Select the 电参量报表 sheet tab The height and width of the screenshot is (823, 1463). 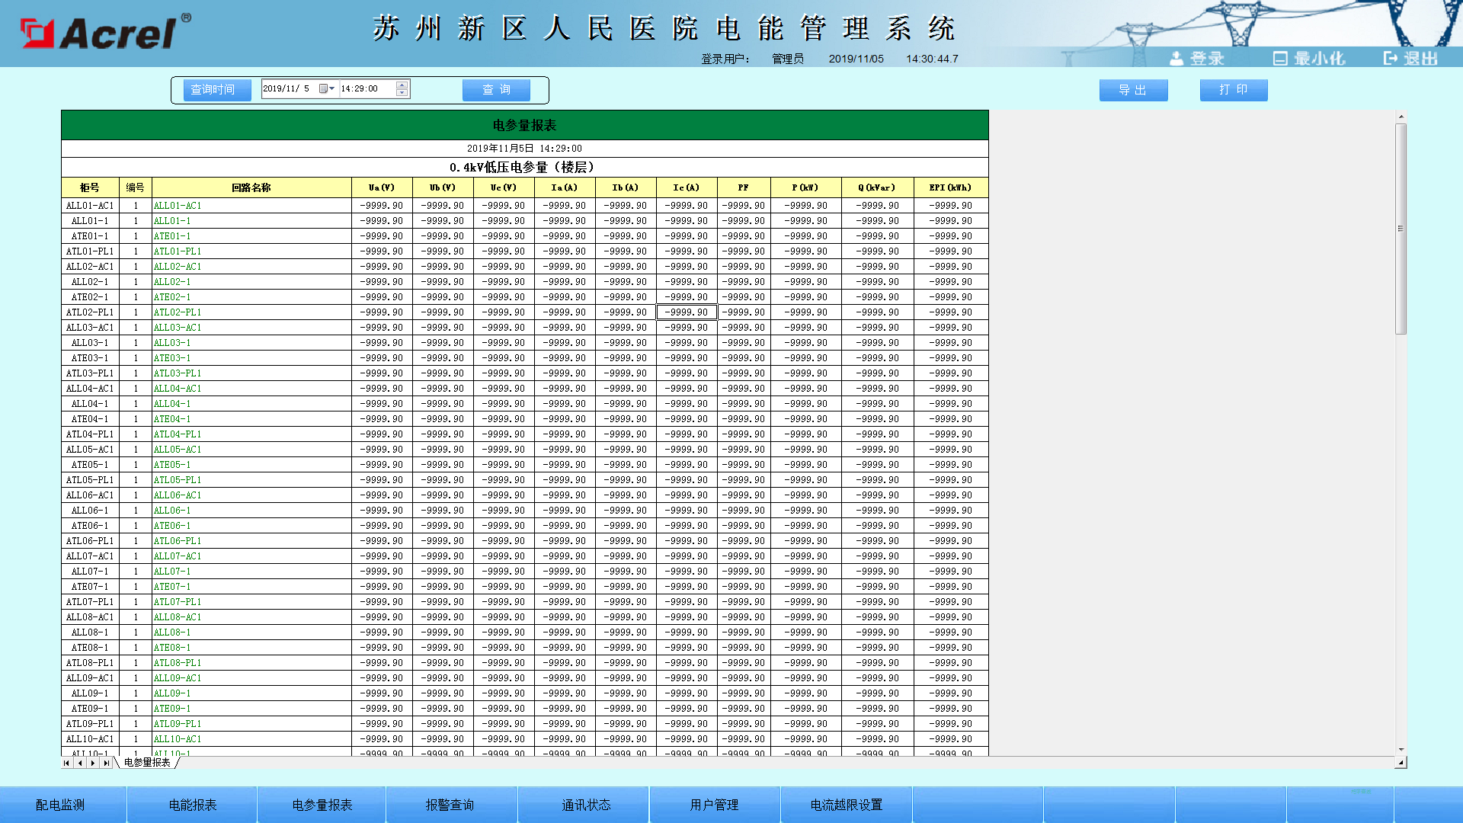click(x=147, y=763)
